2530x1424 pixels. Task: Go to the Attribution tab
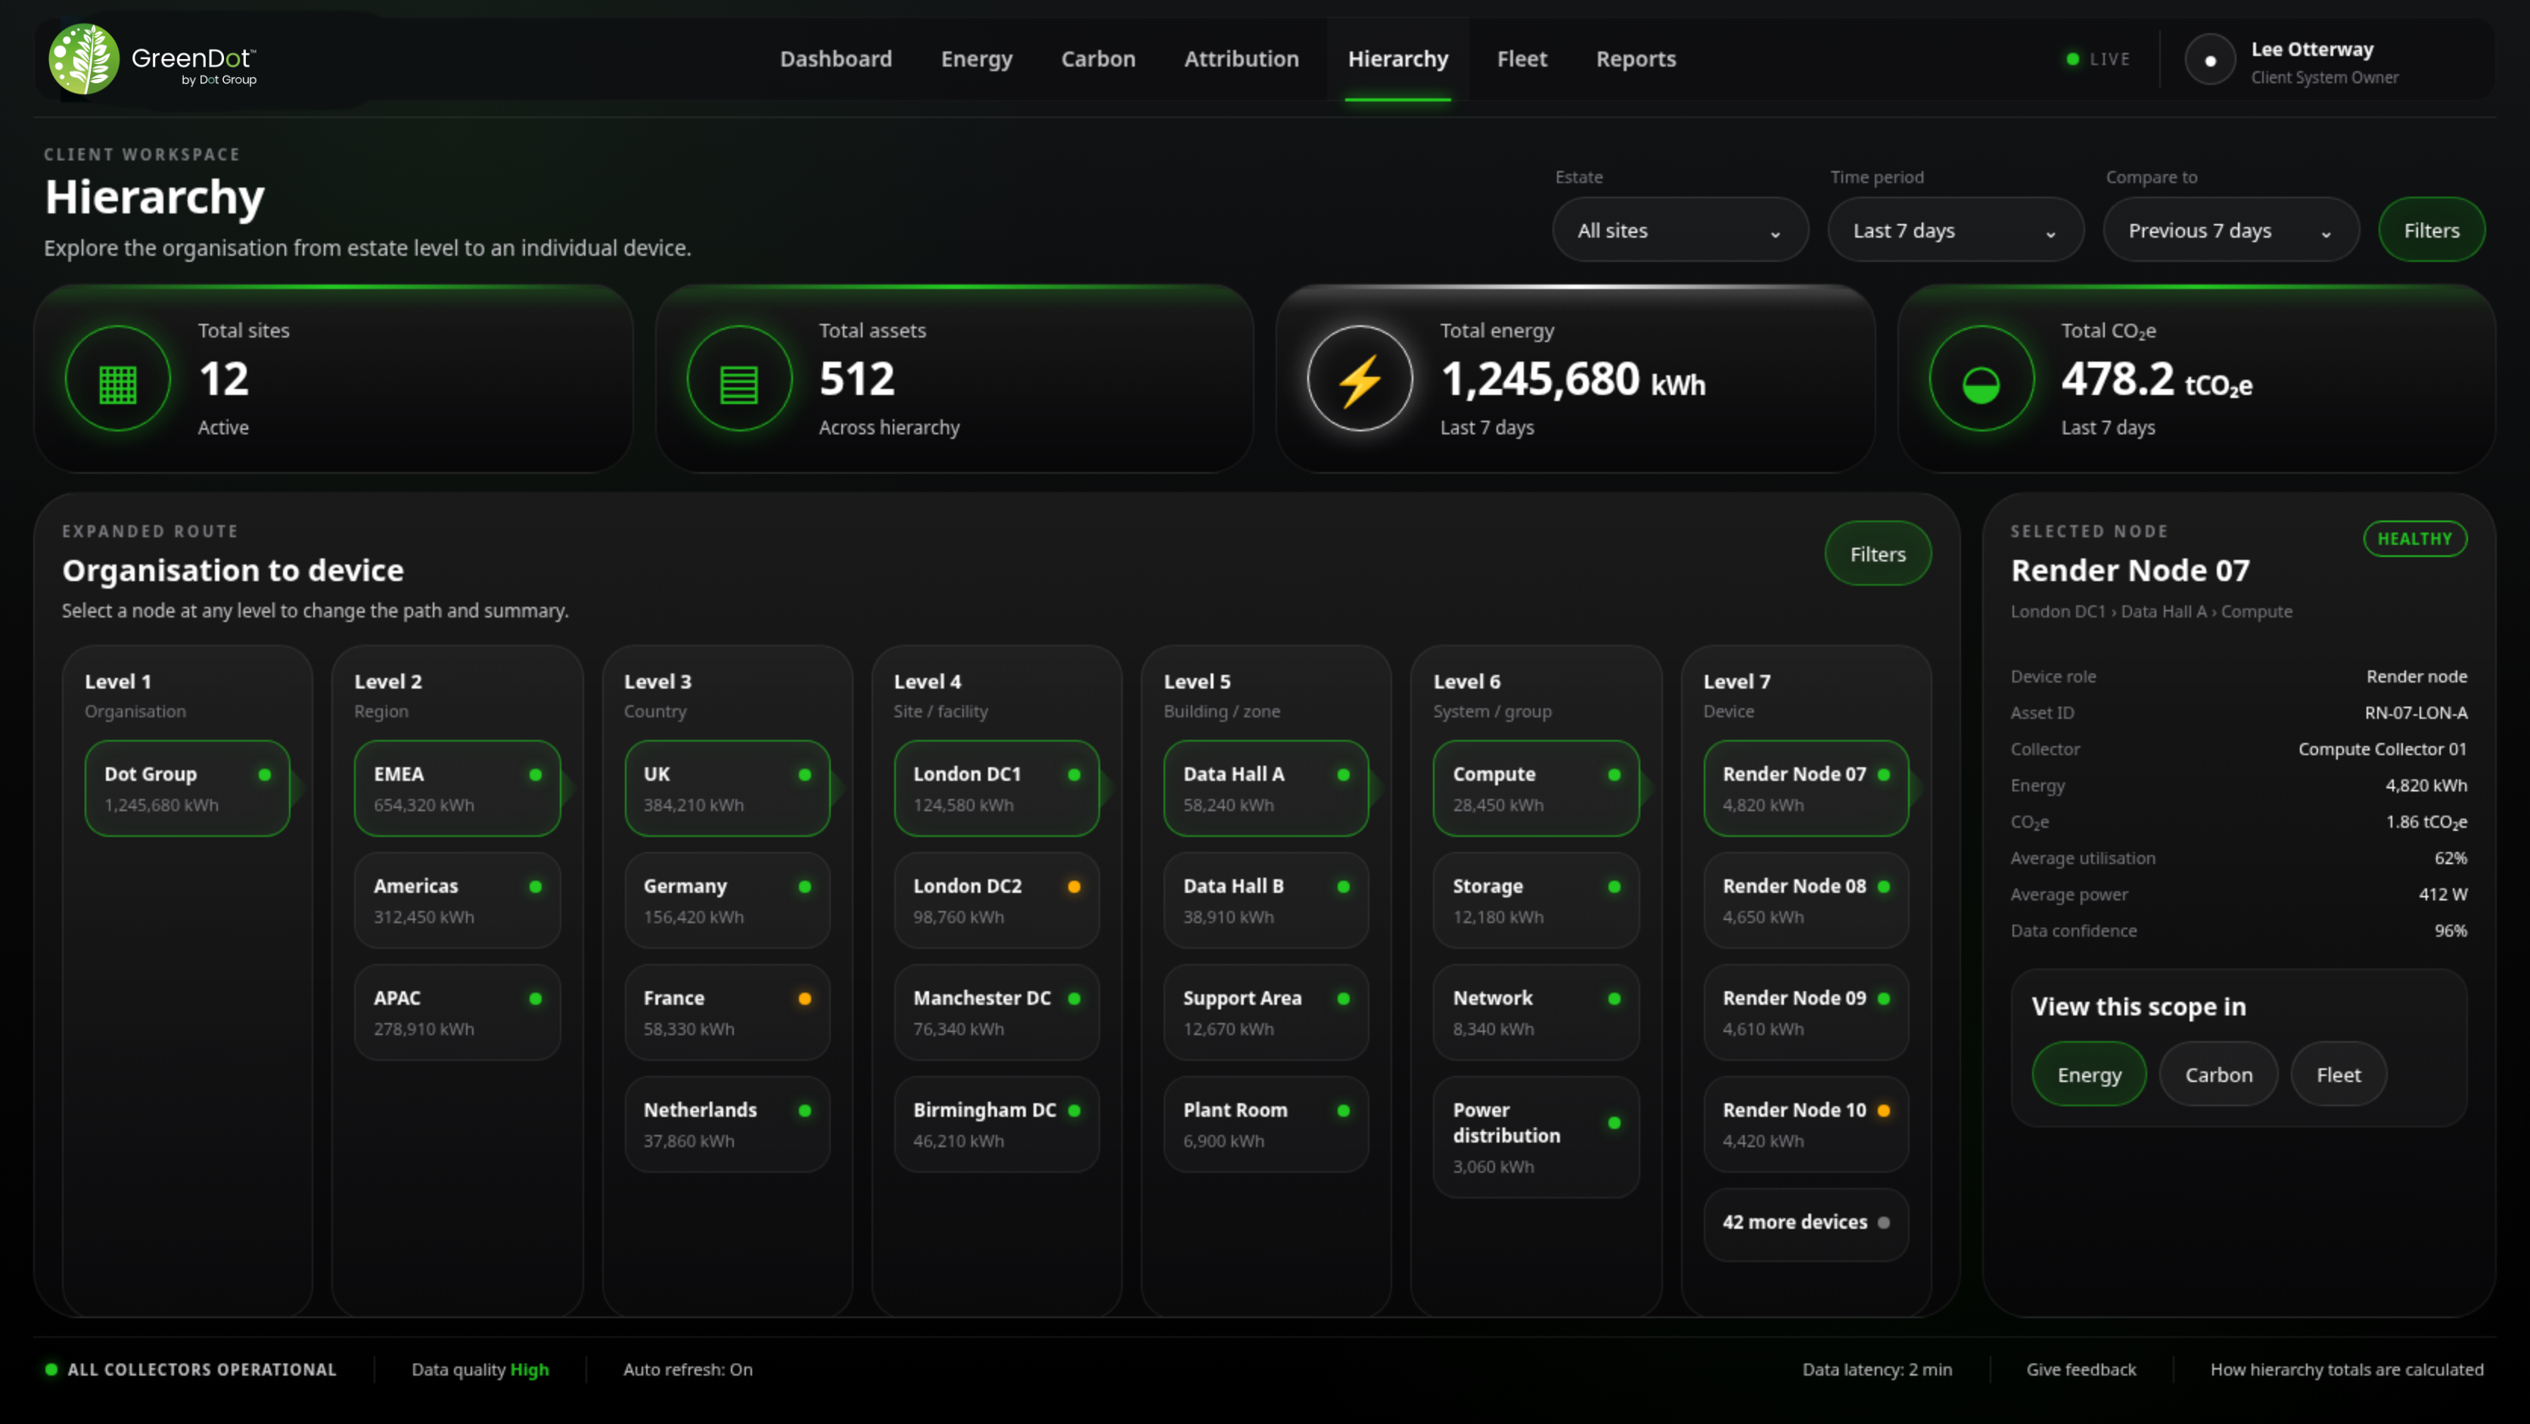click(1241, 59)
